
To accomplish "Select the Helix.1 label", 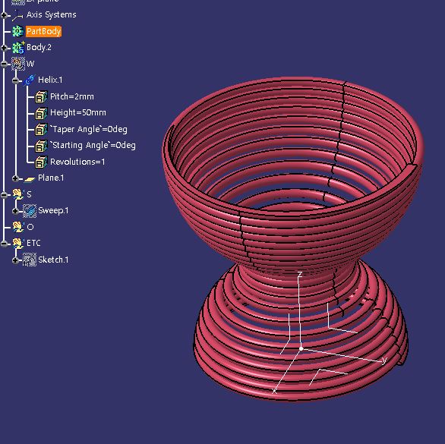I will point(50,80).
